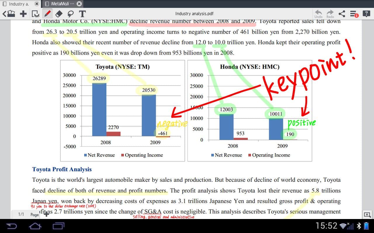Viewport: 374px width, 233px height.
Task: Switch to the MetaMoJi tab
Action: (x=60, y=4)
